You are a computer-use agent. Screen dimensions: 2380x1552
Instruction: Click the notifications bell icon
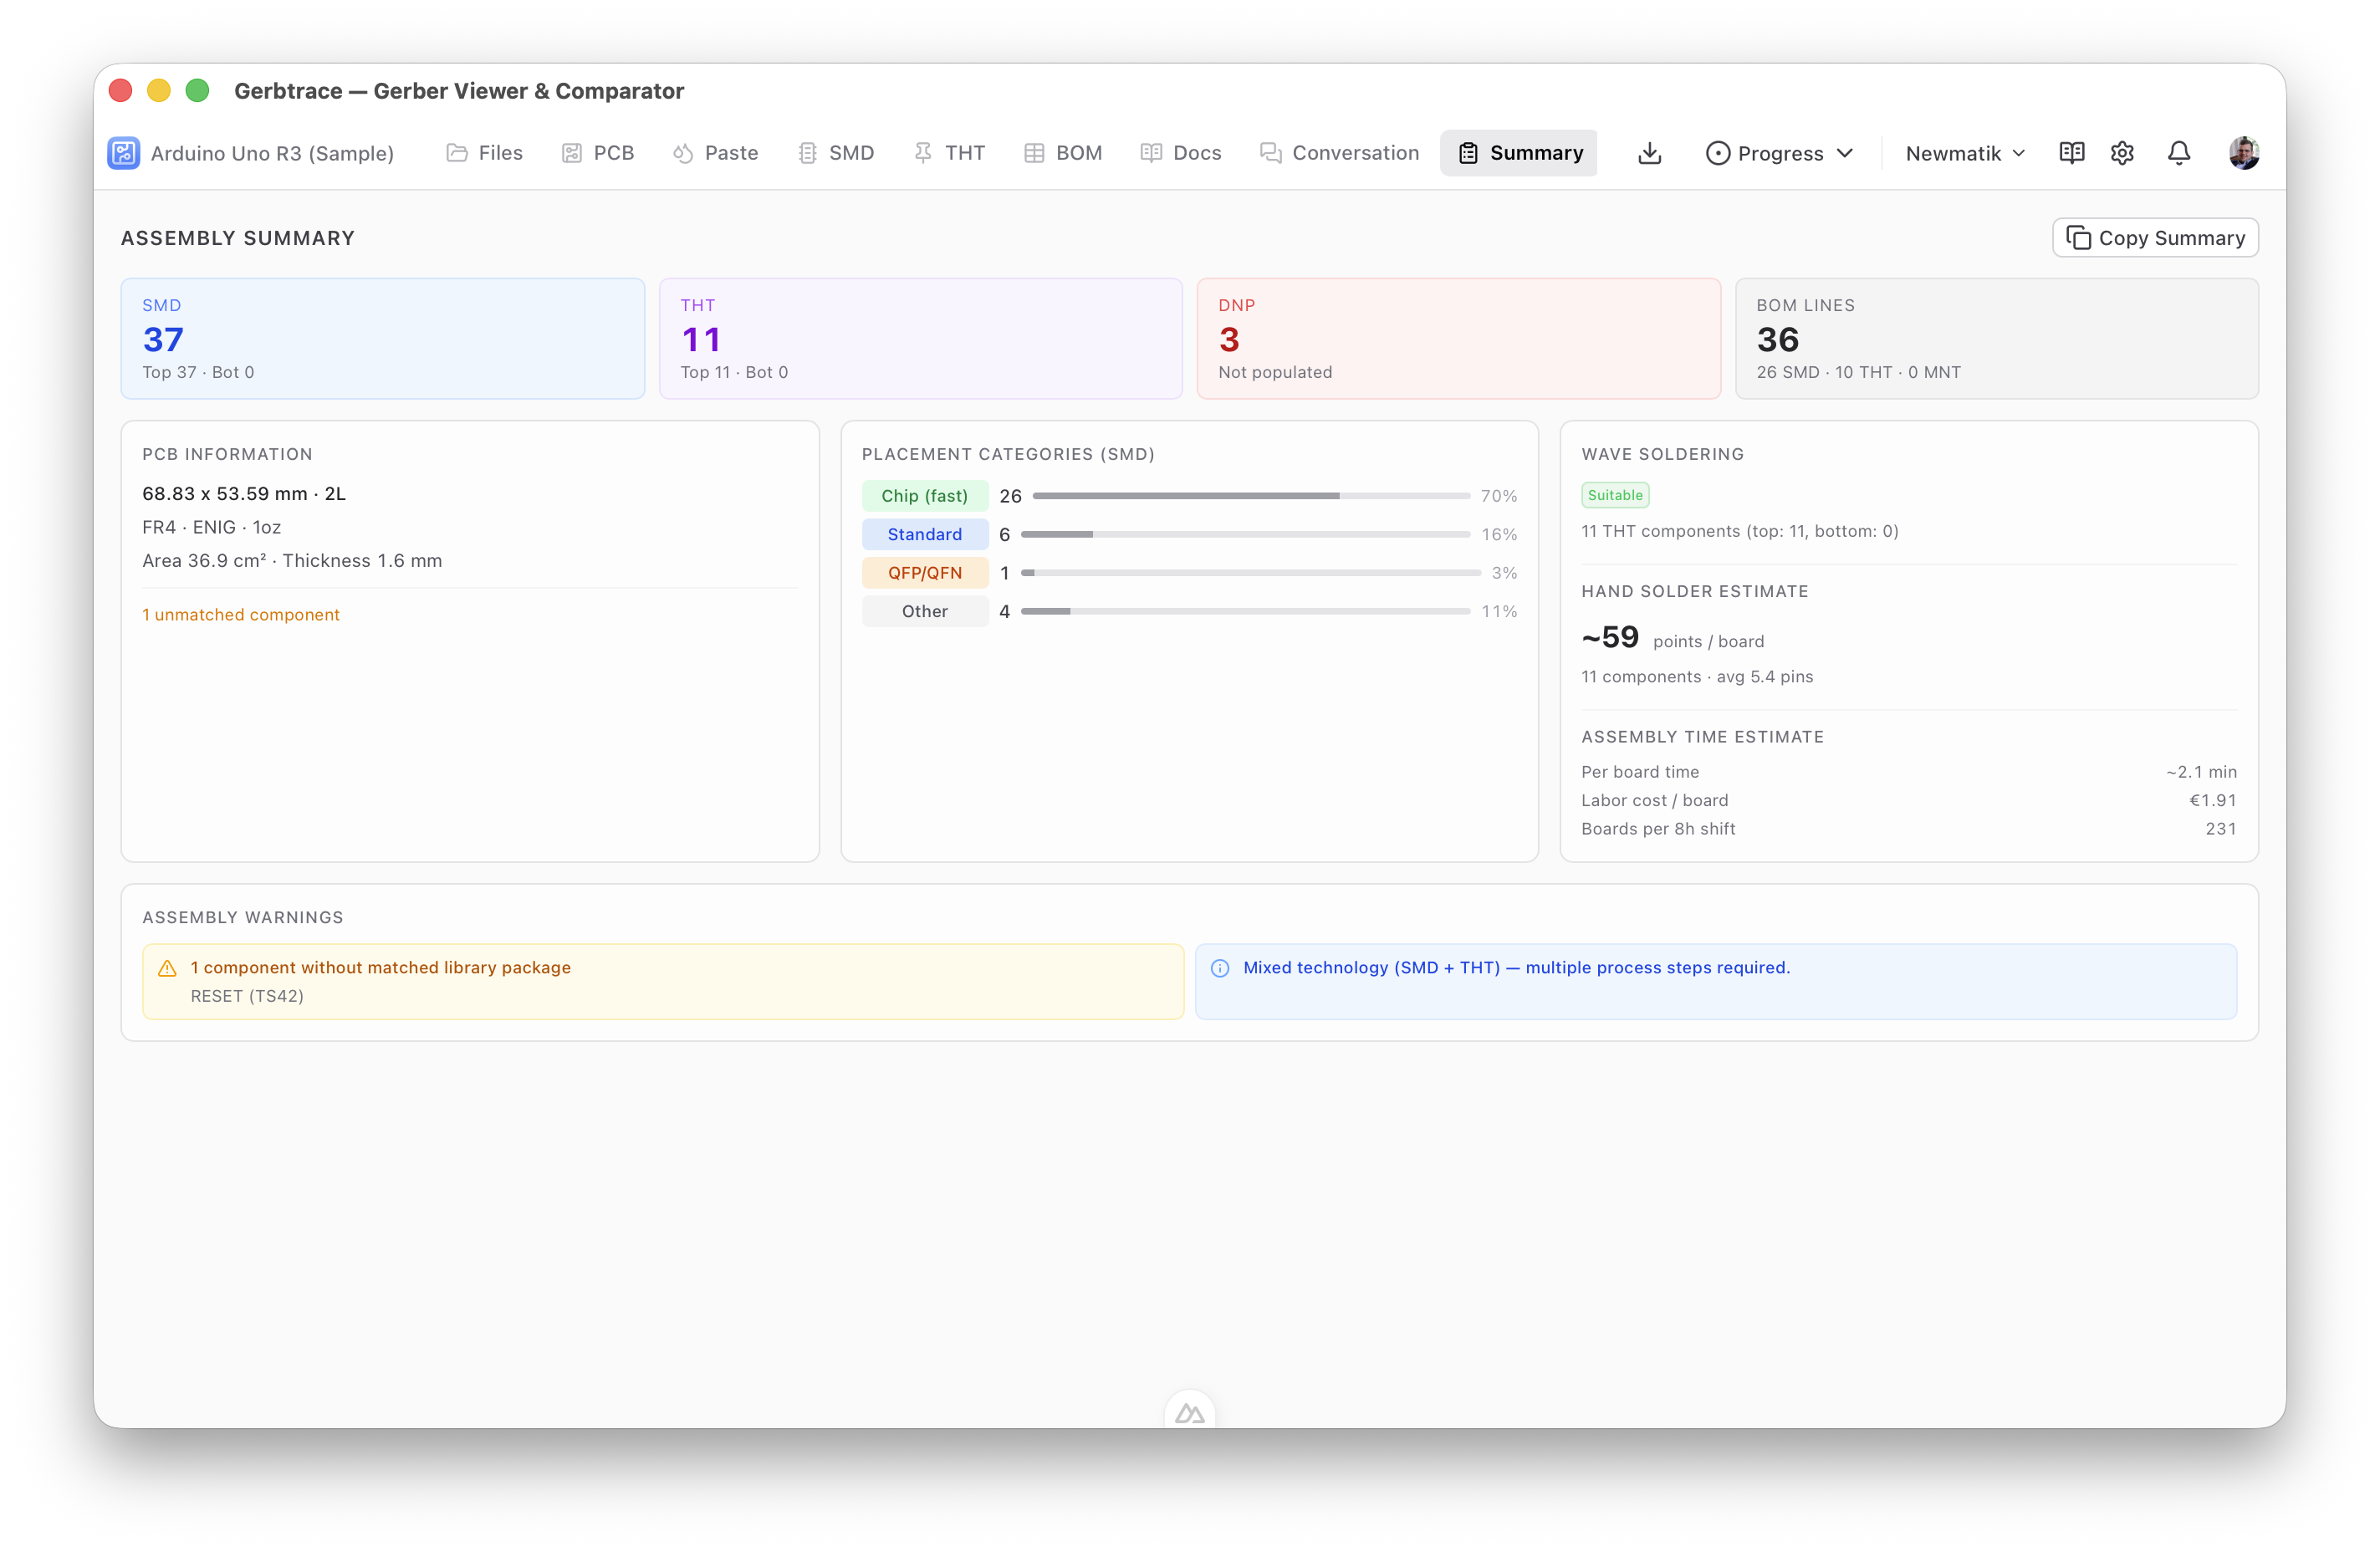tap(2179, 153)
